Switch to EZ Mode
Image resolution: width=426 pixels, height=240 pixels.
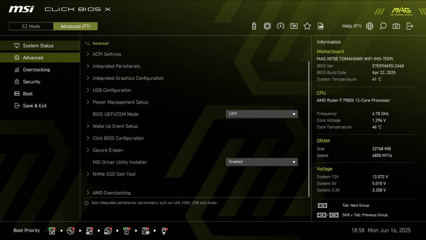(31, 26)
